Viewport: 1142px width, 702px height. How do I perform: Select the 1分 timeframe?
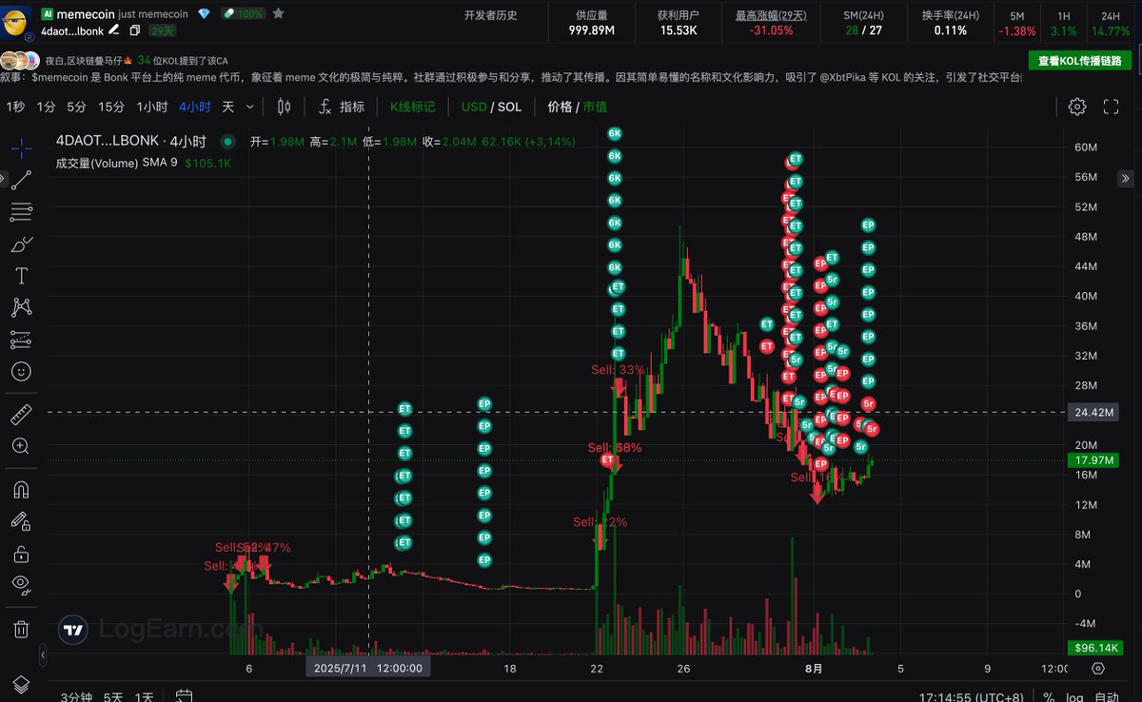[46, 107]
